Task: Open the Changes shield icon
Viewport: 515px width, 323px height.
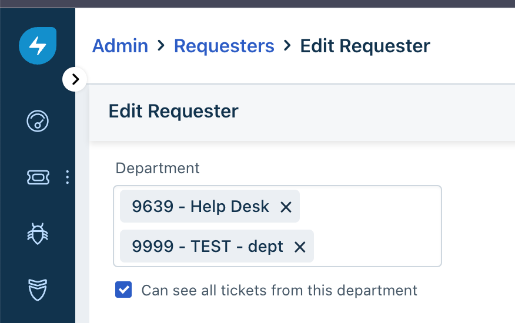Action: point(38,290)
